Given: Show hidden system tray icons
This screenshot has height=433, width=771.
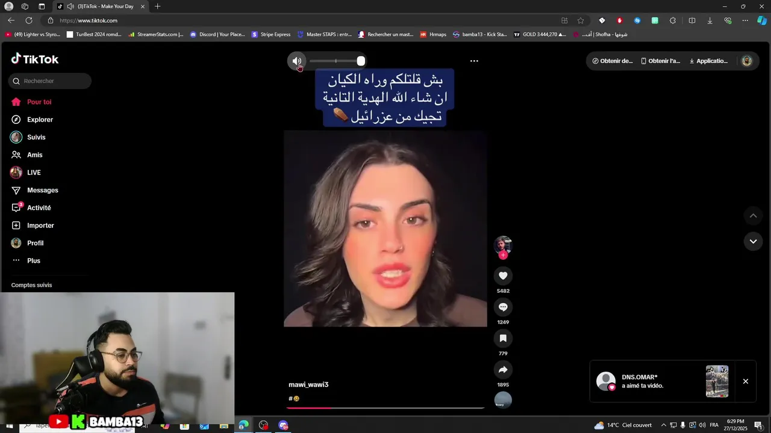Looking at the screenshot, I should pos(663,425).
